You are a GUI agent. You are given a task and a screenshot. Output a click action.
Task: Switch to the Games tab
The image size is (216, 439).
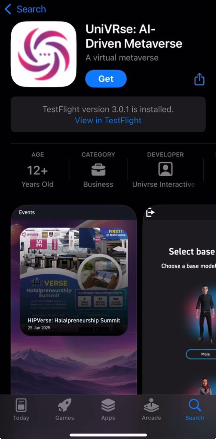pos(64,410)
